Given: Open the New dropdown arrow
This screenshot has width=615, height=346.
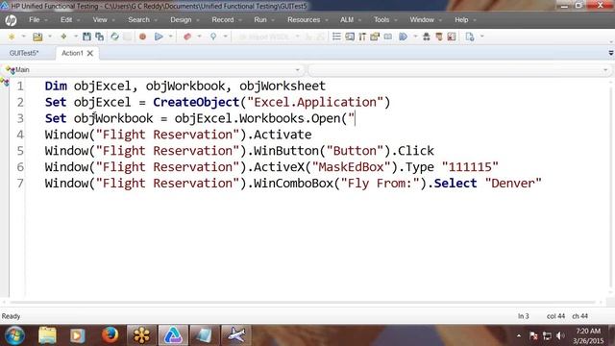Looking at the screenshot, I should tap(23, 37).
